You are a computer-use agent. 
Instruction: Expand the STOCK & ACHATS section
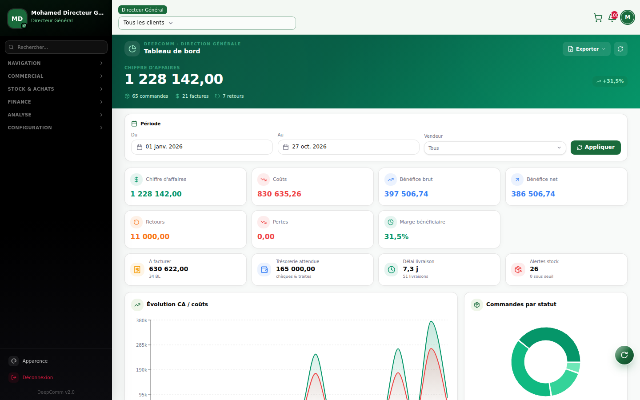tap(56, 89)
